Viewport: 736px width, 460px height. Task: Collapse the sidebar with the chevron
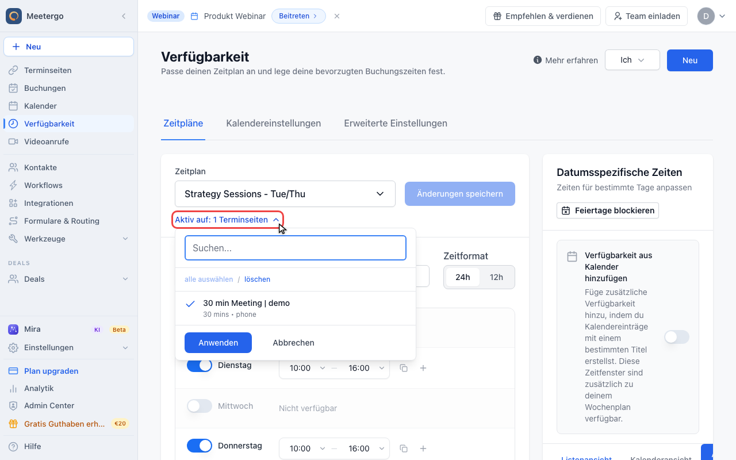[124, 16]
